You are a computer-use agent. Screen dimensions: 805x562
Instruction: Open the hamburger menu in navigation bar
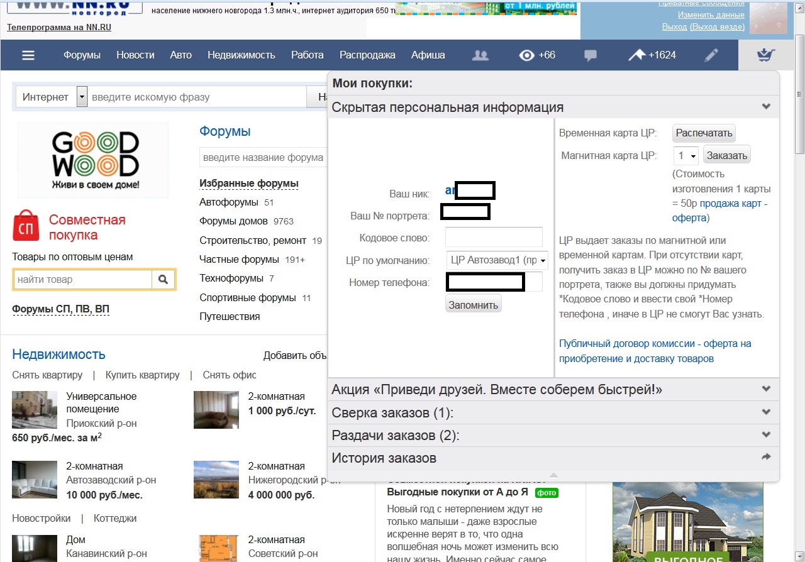(x=28, y=55)
